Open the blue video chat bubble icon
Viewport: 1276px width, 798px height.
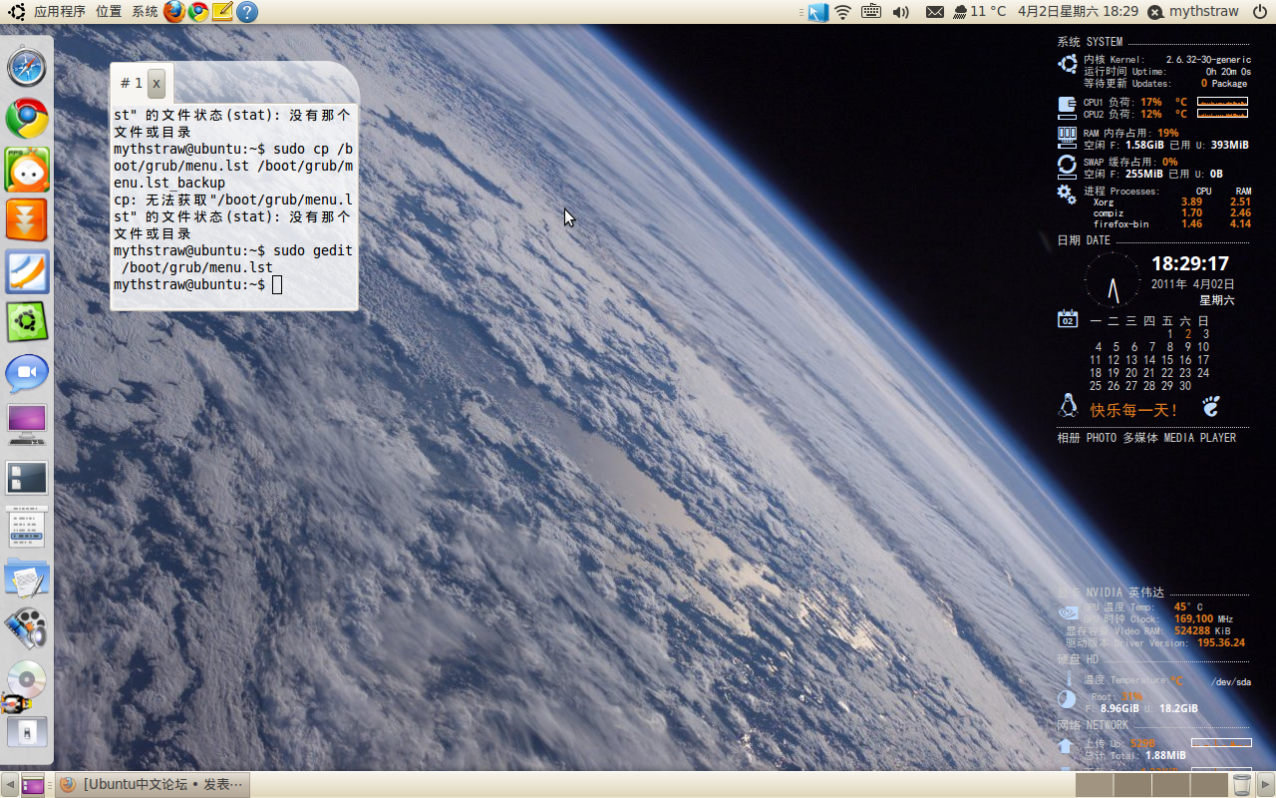point(27,373)
